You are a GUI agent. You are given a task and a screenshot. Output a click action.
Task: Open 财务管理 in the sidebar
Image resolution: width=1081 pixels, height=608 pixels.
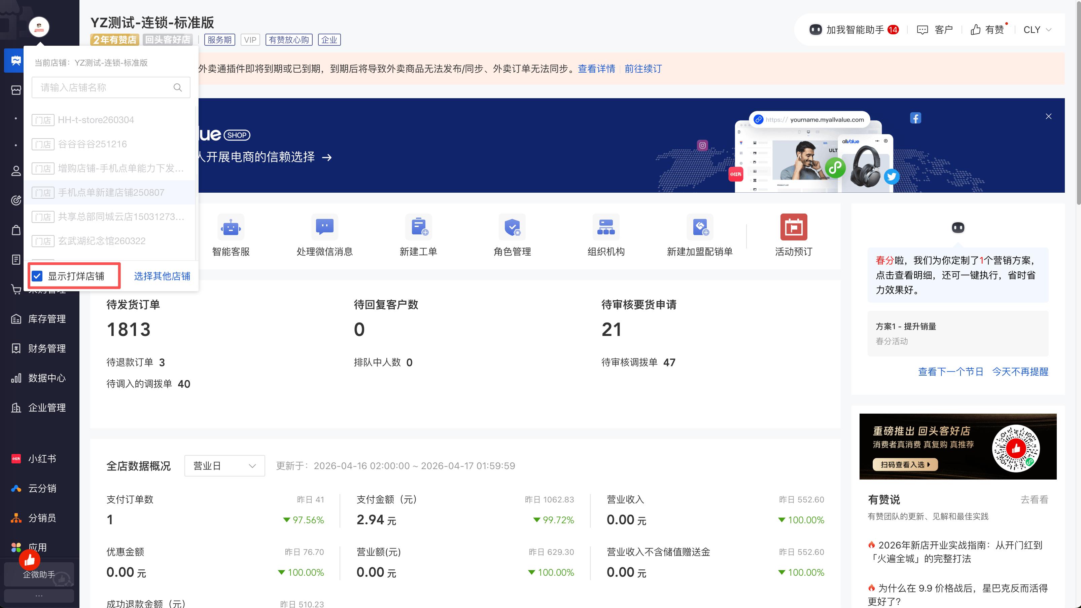pyautogui.click(x=39, y=348)
